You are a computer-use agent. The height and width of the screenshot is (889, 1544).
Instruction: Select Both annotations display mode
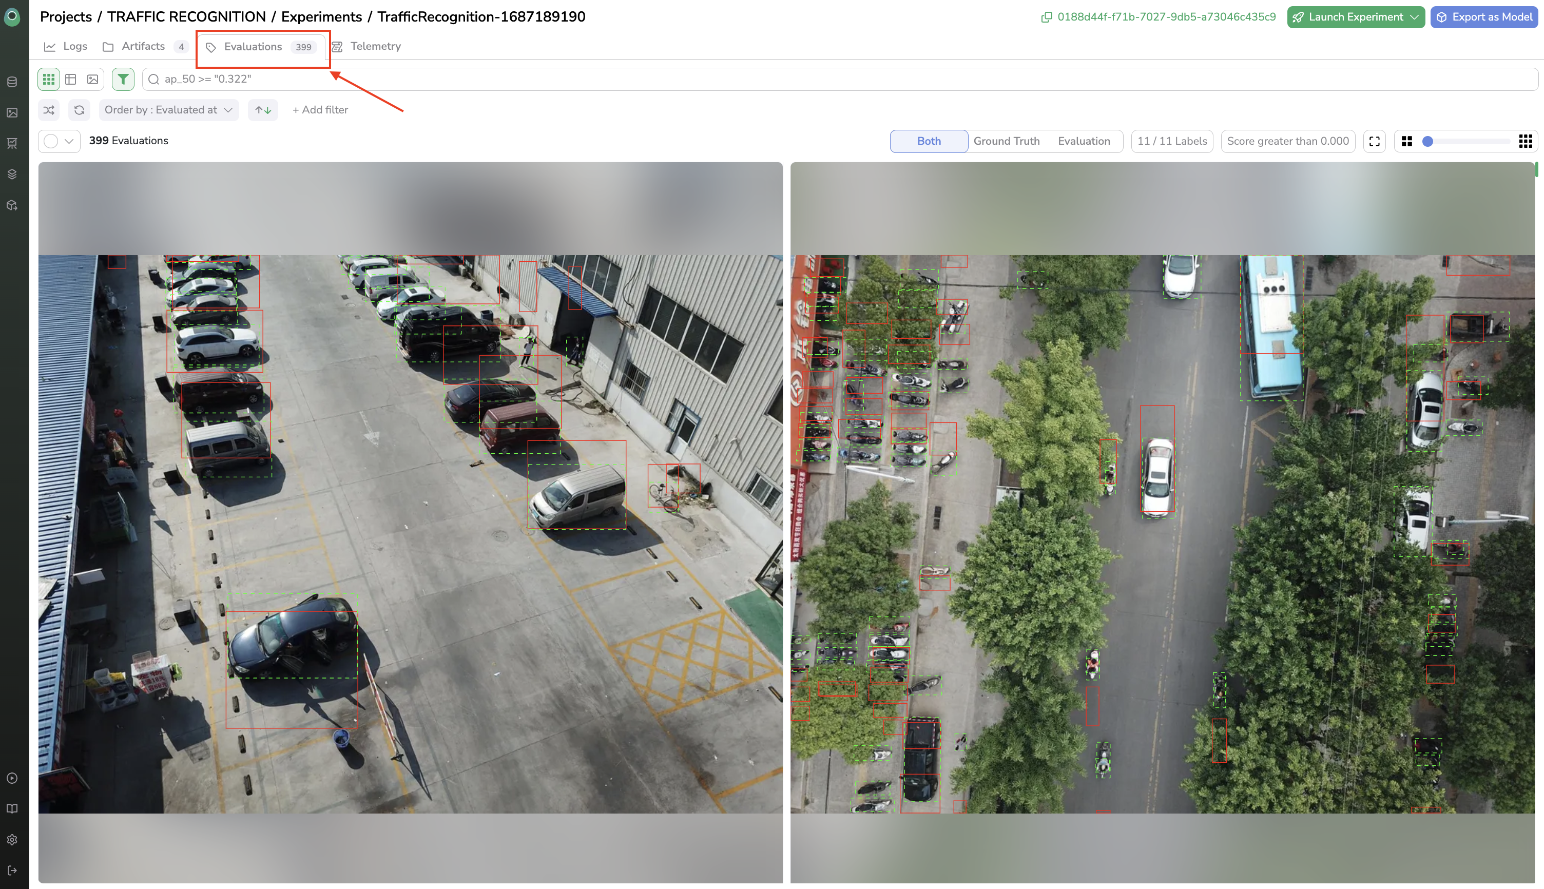(929, 141)
